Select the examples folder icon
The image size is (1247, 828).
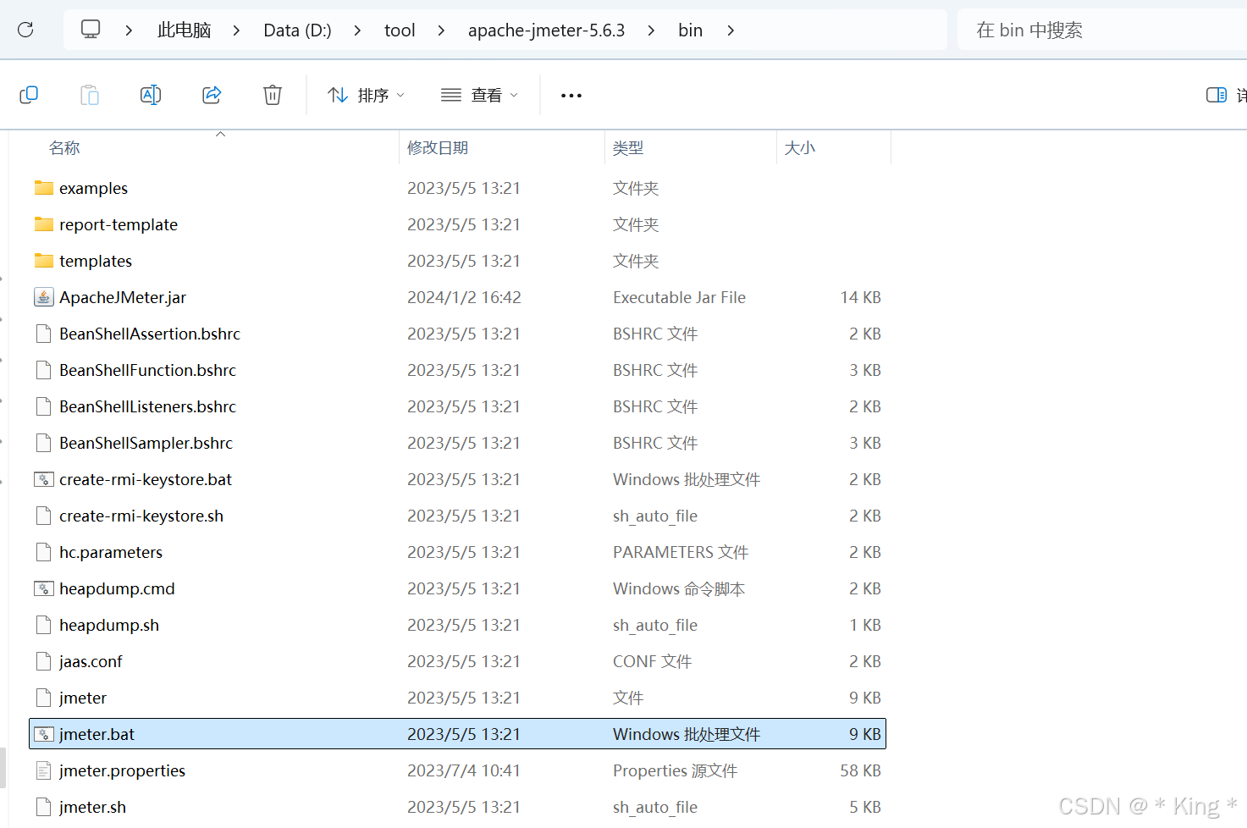(44, 188)
